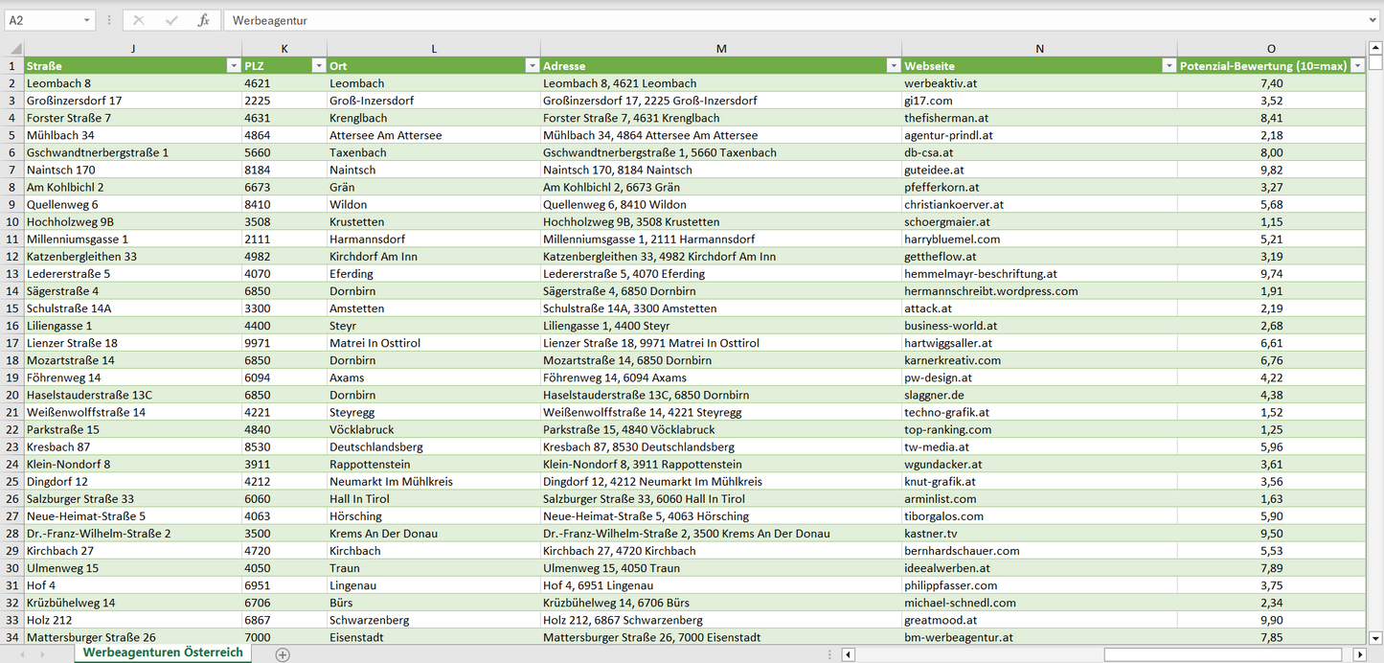
Task: Click the vertical scrollbar down arrow
Action: coord(1375,637)
